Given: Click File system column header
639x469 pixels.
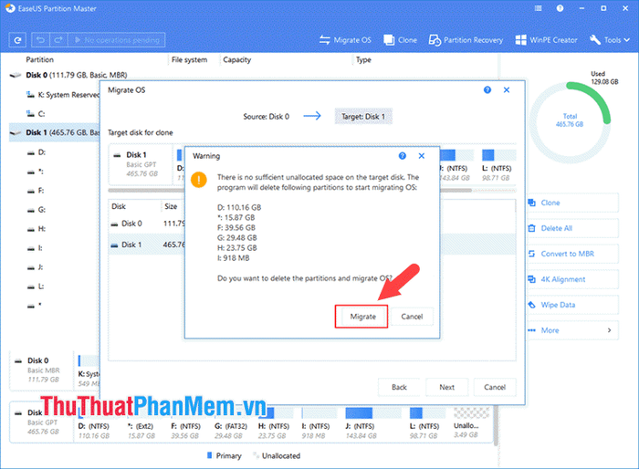Looking at the screenshot, I should click(189, 60).
